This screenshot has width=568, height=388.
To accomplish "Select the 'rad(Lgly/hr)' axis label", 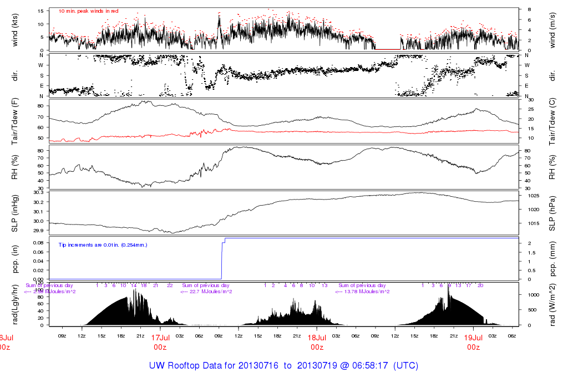I will (x=15, y=304).
